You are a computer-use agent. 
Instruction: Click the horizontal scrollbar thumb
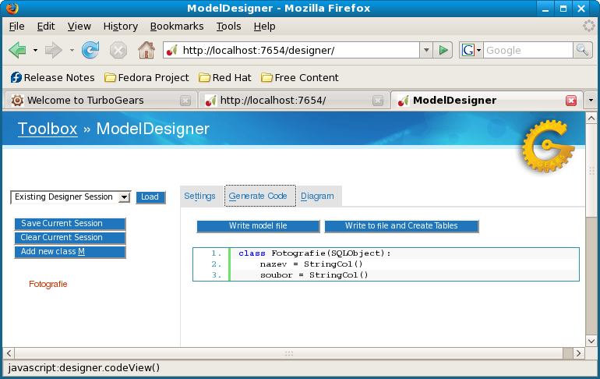pyautogui.click(x=289, y=353)
